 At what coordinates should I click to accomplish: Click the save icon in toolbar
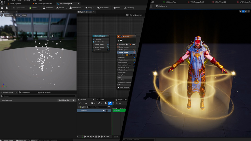click(x=2, y=8)
